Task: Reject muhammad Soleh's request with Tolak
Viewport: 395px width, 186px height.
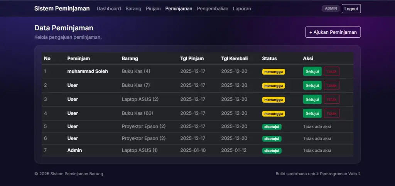Action: [331, 71]
